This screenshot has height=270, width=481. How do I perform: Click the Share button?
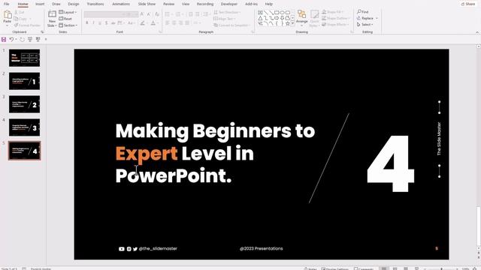[x=468, y=4]
